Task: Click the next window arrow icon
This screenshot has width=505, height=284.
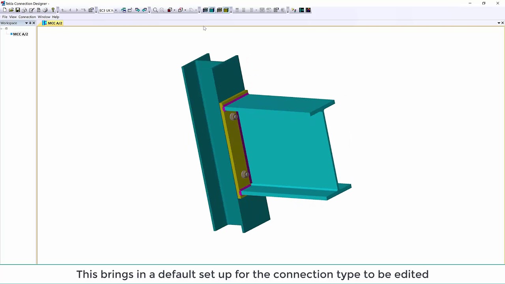Action: coord(137,10)
